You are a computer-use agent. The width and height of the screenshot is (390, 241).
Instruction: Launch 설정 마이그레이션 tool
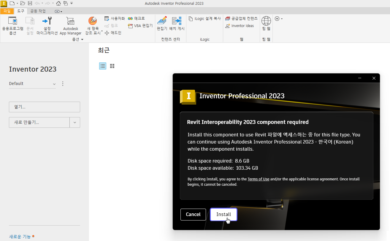coord(47,26)
